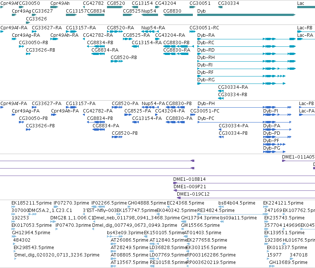Click the Nup54-RA transcript label
Screen dimensions: 315x268
(x=153, y=28)
